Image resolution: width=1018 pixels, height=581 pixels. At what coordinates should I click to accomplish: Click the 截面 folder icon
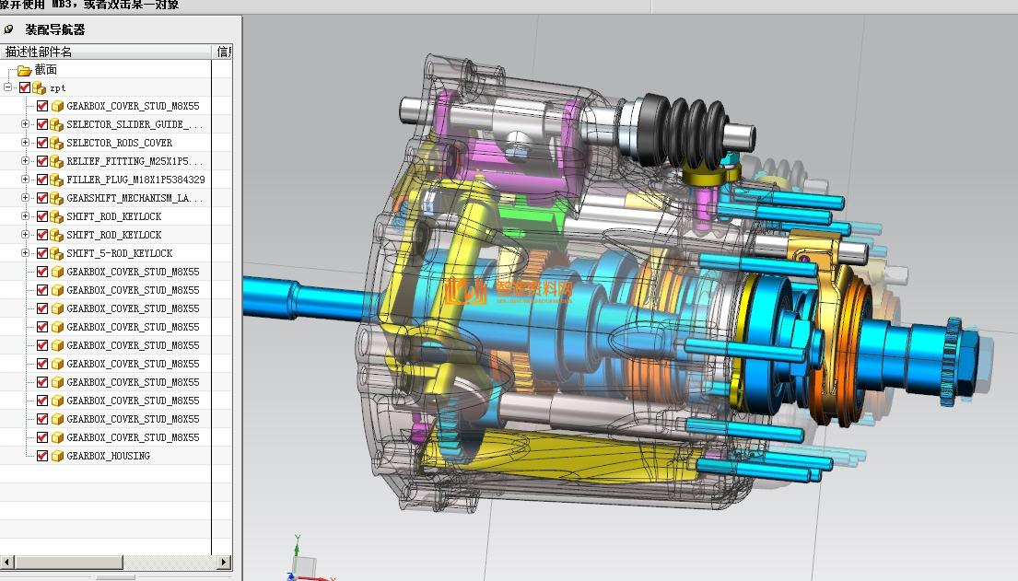(x=24, y=70)
